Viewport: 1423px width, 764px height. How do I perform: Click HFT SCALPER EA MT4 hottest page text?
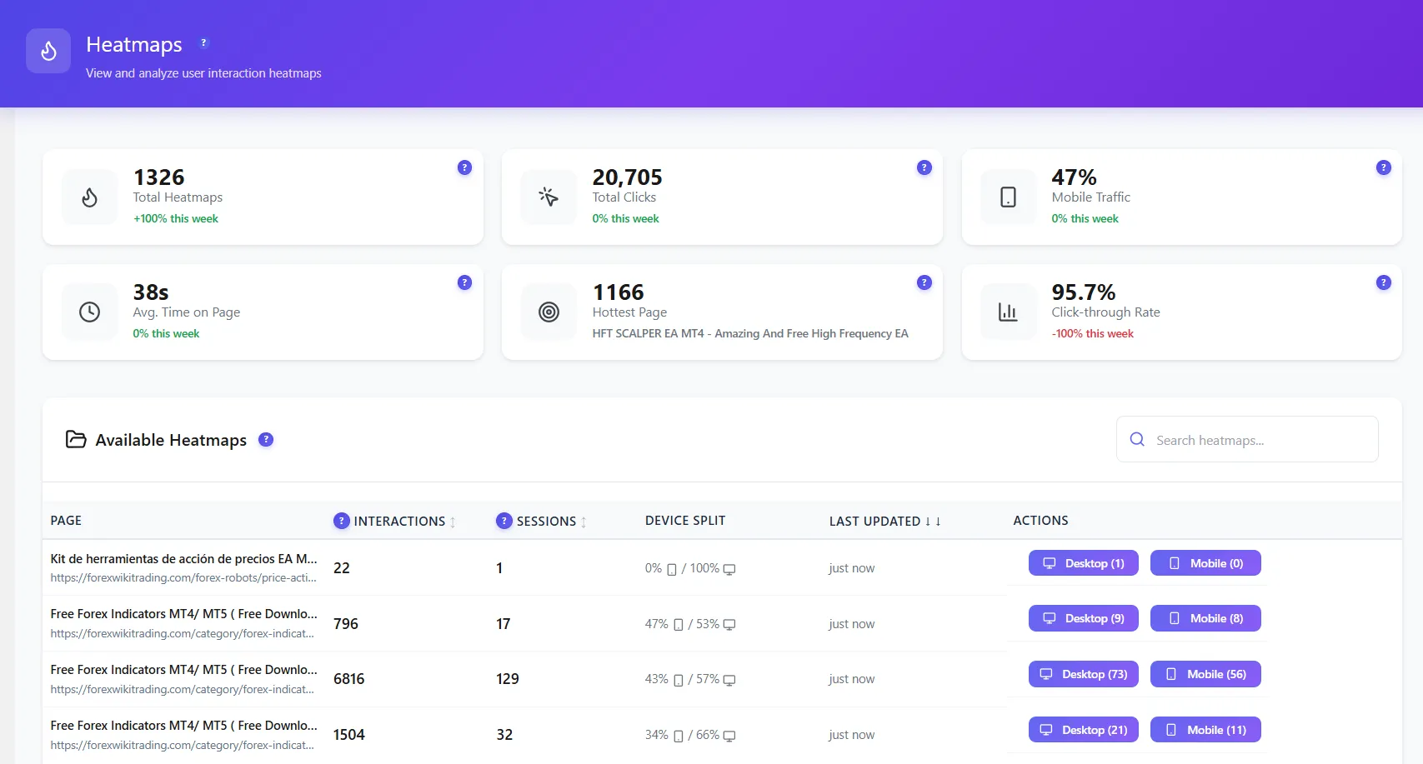(x=750, y=333)
